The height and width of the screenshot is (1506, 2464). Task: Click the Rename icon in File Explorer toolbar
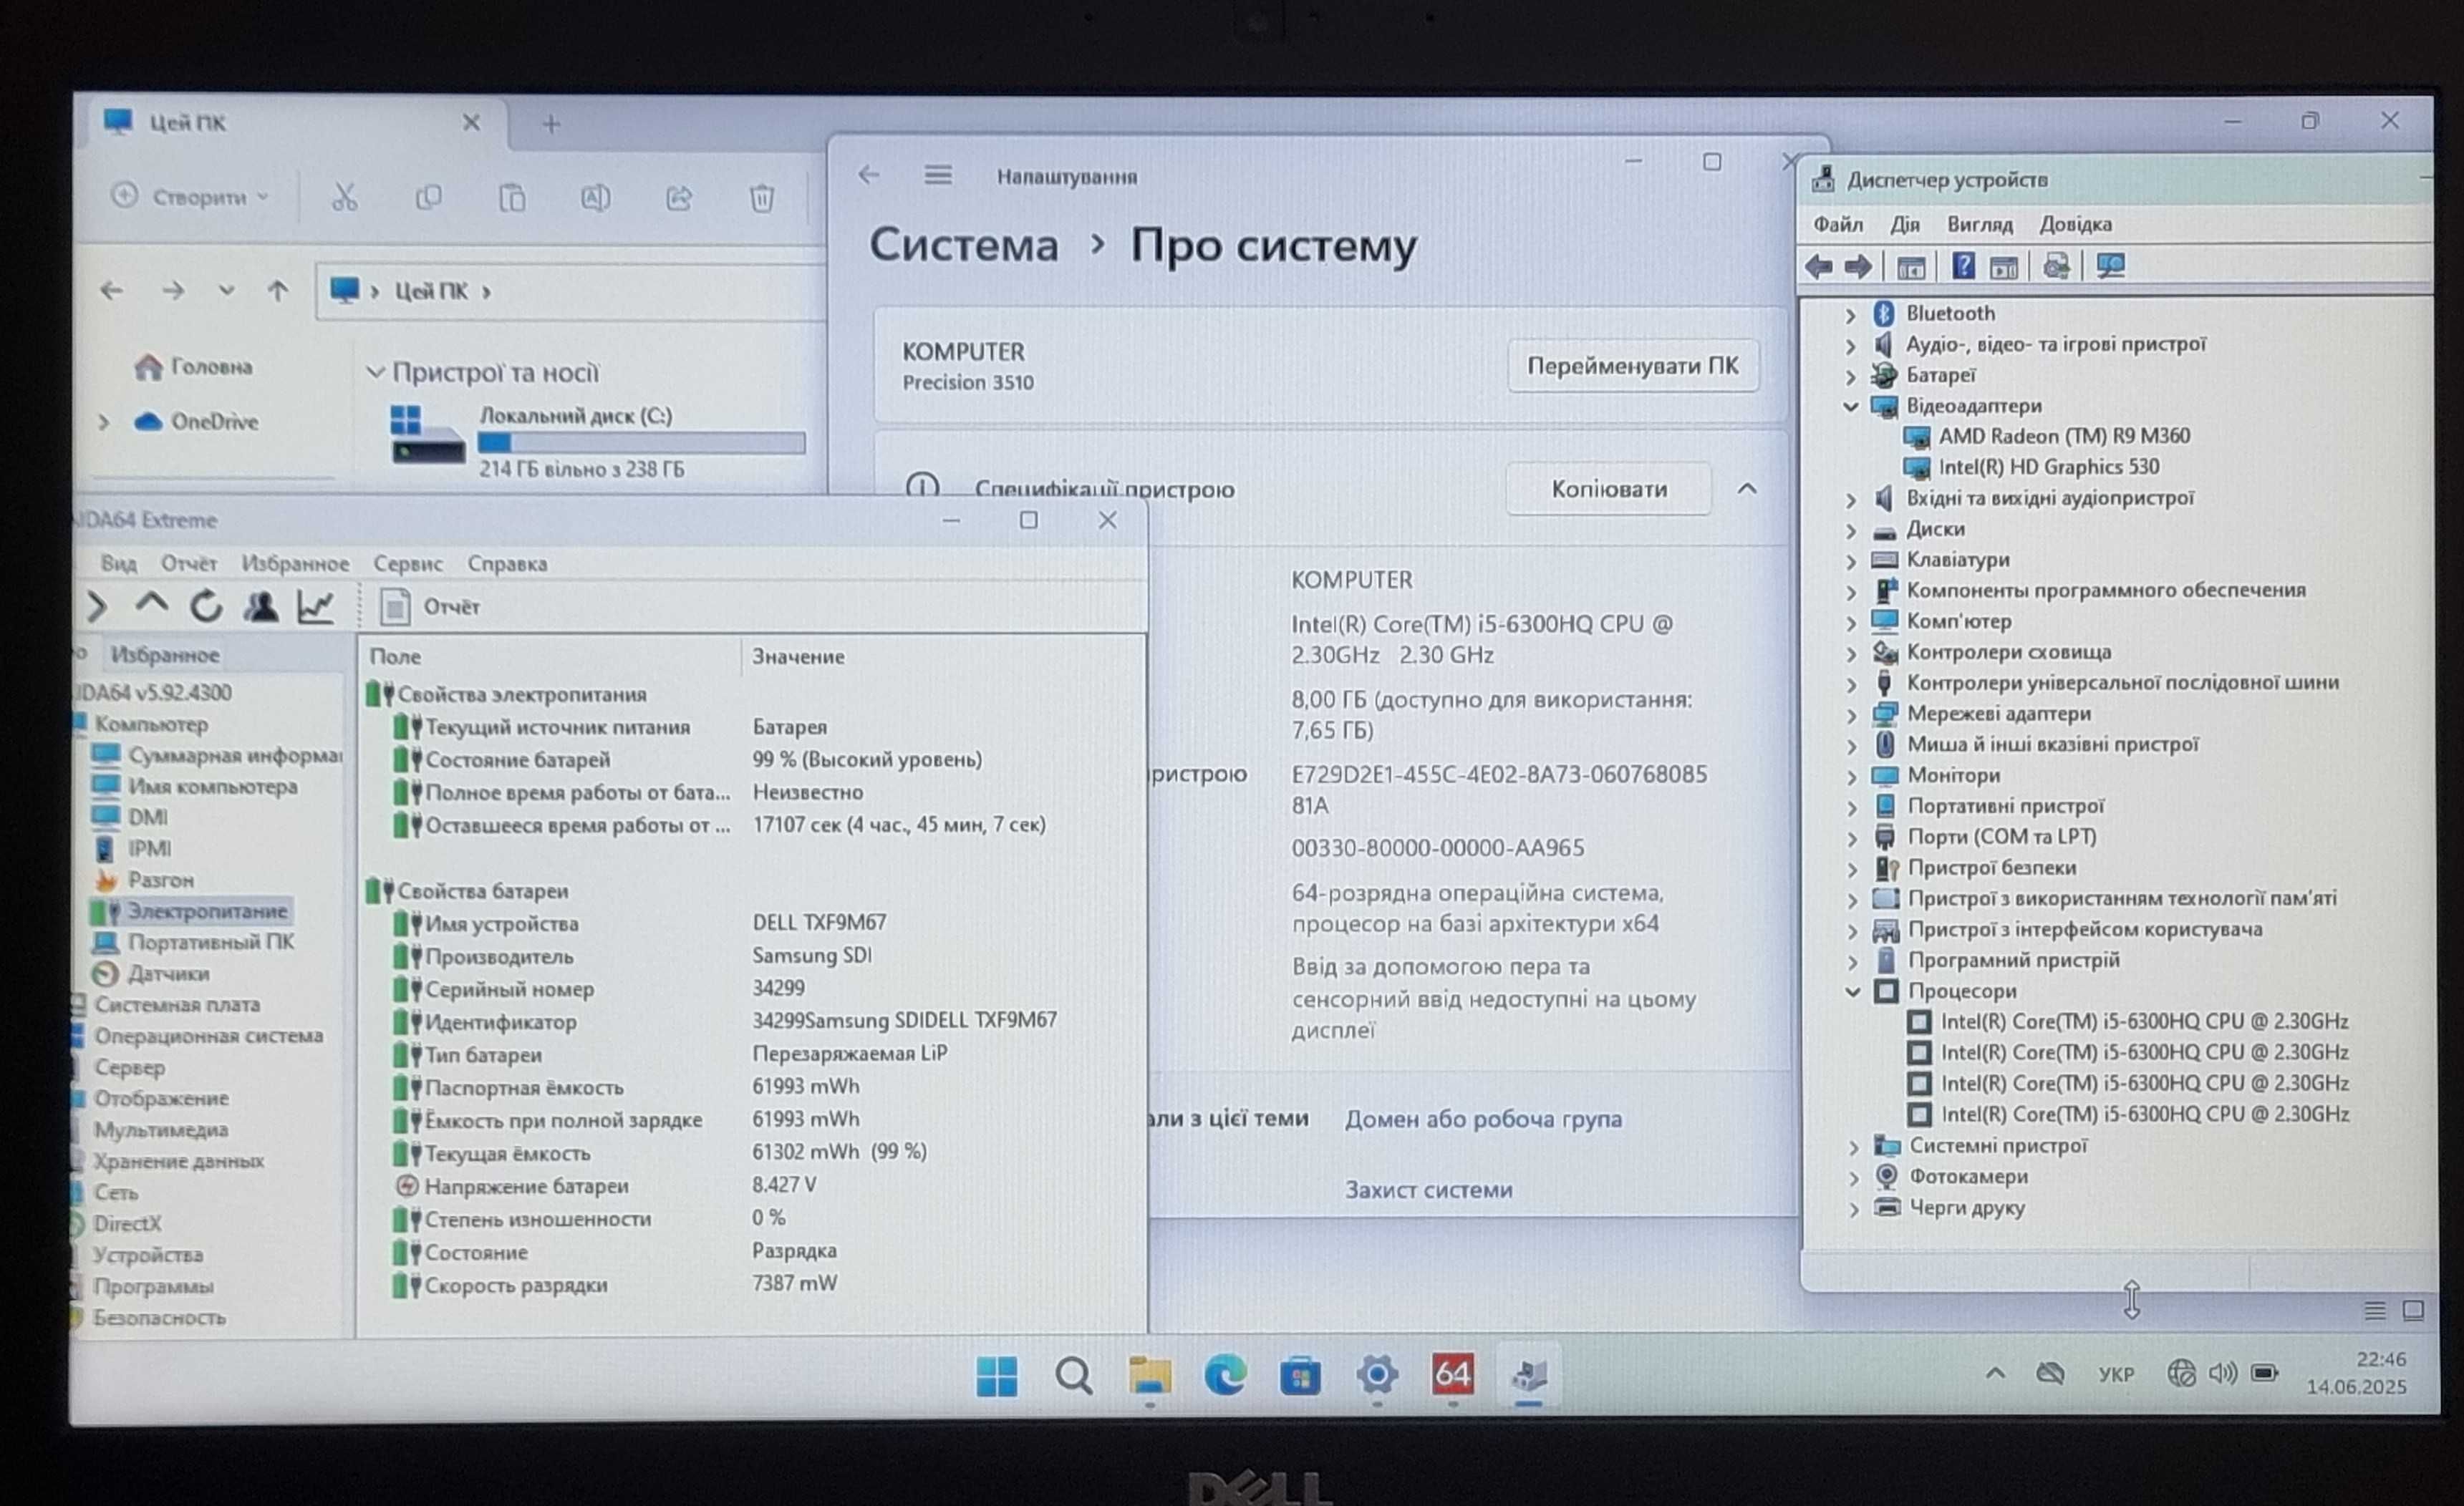point(595,198)
